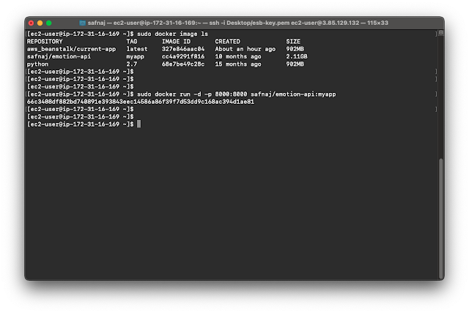Click the IMAGE ID column header
Image resolution: width=469 pixels, height=313 pixels.
[176, 42]
